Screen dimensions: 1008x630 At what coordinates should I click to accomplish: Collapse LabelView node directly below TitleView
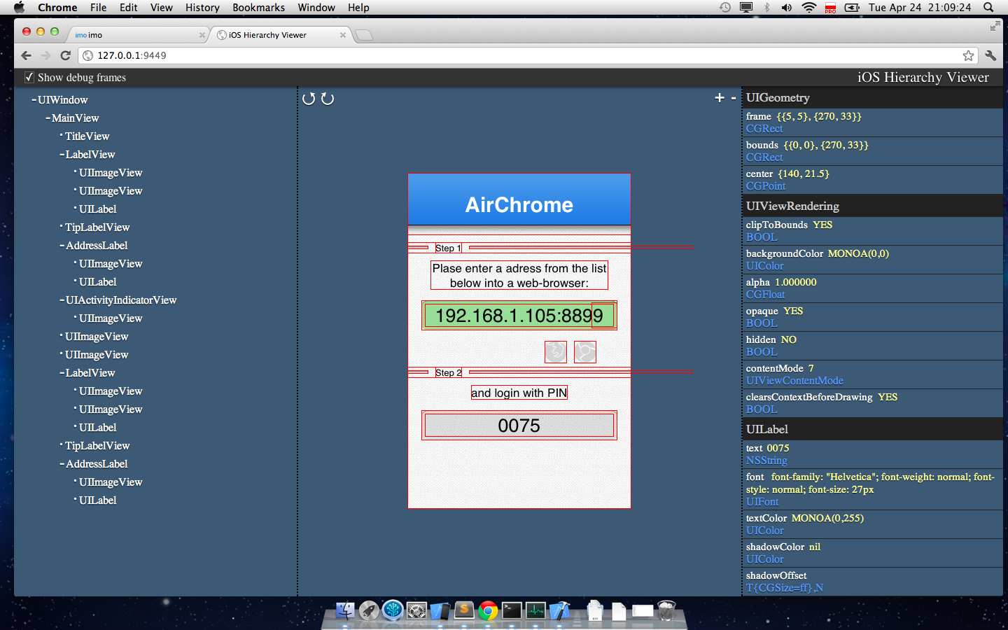[62, 155]
